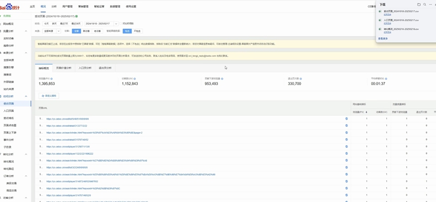The width and height of the screenshot is (436, 202).
Task: Switch to 入口页分析 tab
Action: [85, 68]
